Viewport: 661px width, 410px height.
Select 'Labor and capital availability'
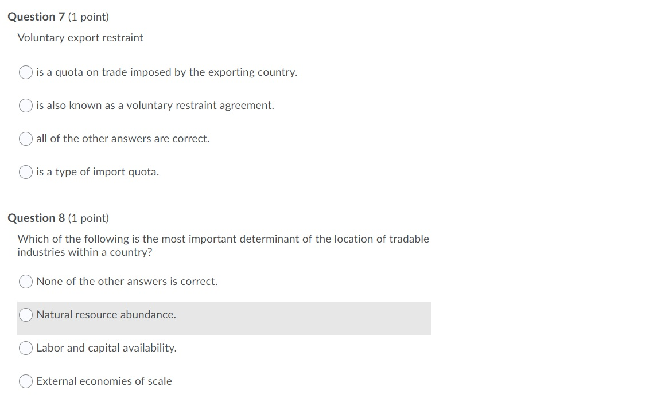click(25, 348)
